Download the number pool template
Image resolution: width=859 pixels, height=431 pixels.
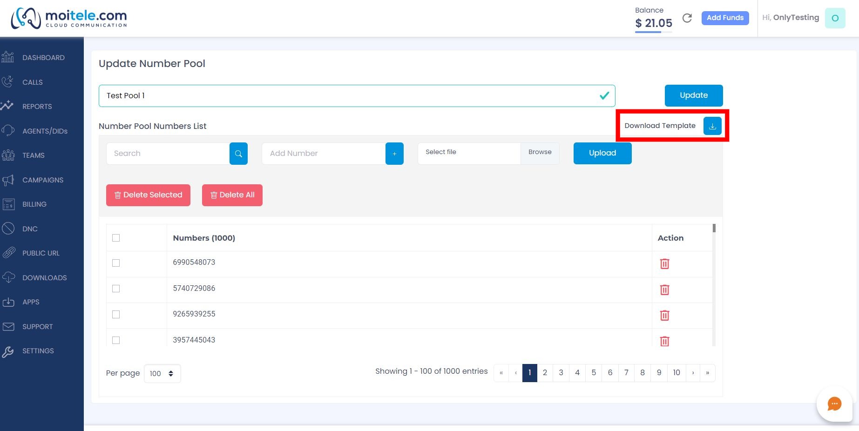point(712,126)
